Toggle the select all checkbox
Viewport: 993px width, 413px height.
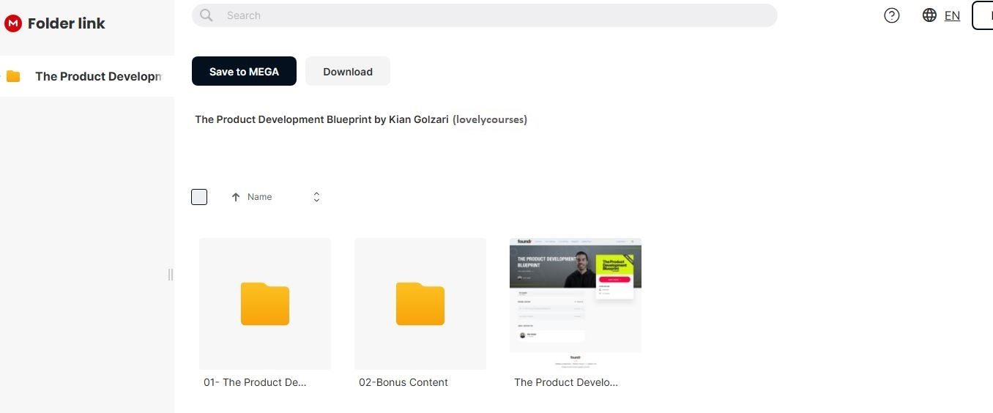pyautogui.click(x=199, y=197)
